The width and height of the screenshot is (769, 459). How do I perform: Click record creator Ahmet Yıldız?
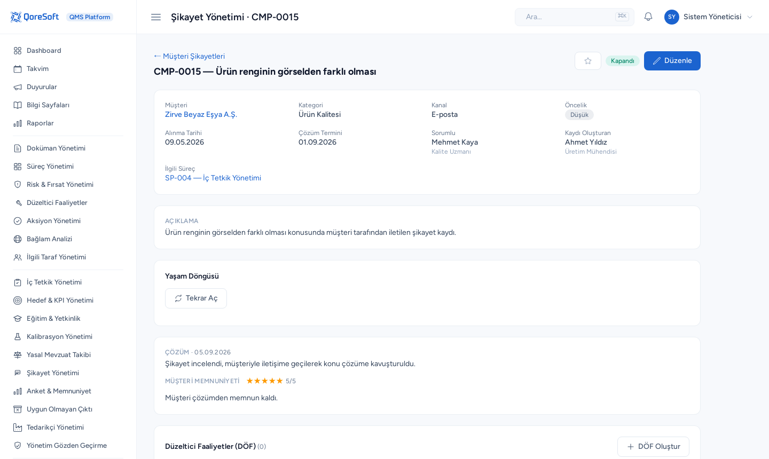point(586,142)
